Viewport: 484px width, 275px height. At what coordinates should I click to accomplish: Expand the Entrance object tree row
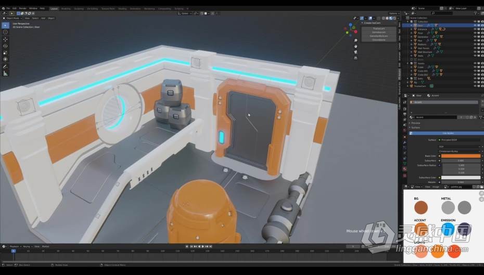click(412, 29)
